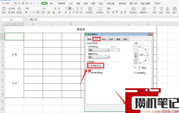Click the center horizontally icon
179x113 pixels.
70,12
